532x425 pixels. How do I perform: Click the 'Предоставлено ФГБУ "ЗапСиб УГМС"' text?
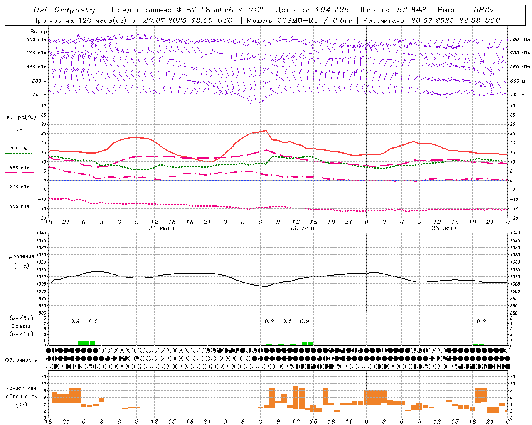coord(187,10)
